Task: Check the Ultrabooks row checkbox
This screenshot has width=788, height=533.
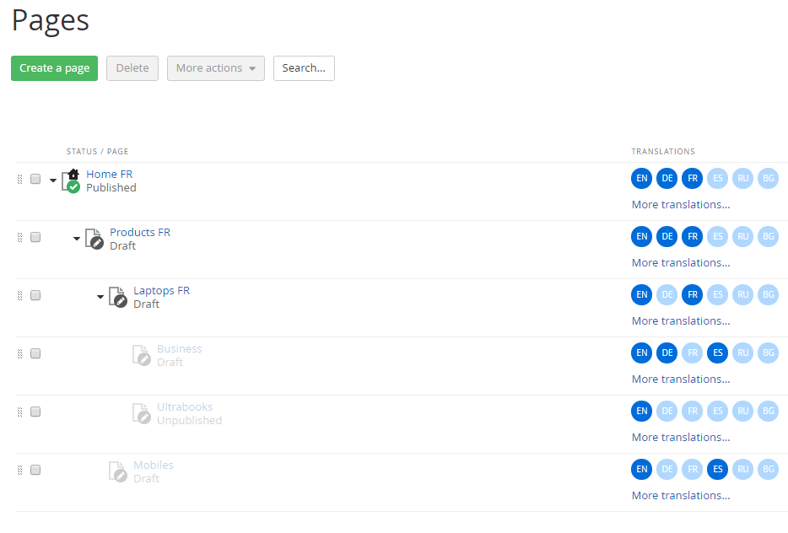Action: click(x=35, y=412)
